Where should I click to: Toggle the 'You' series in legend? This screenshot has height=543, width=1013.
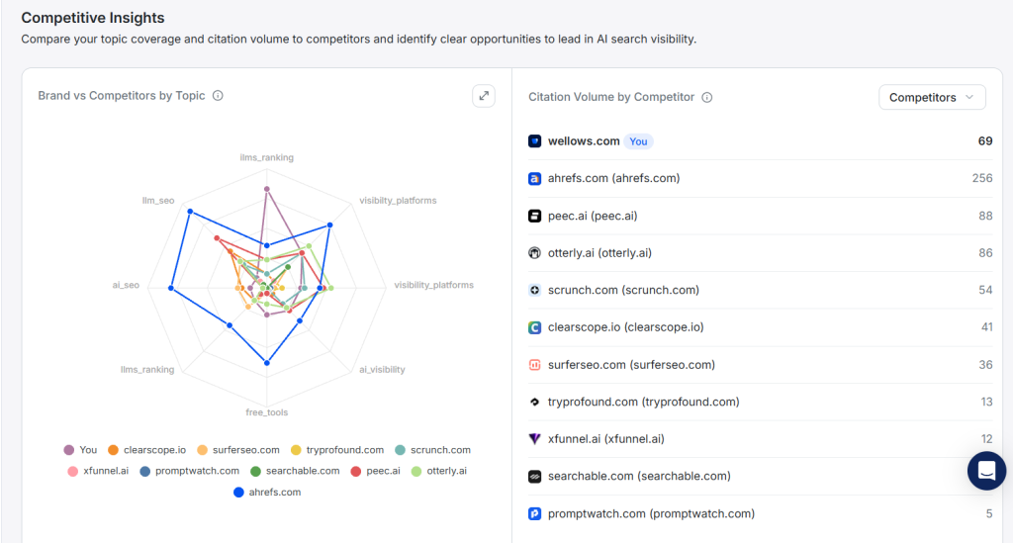point(80,450)
